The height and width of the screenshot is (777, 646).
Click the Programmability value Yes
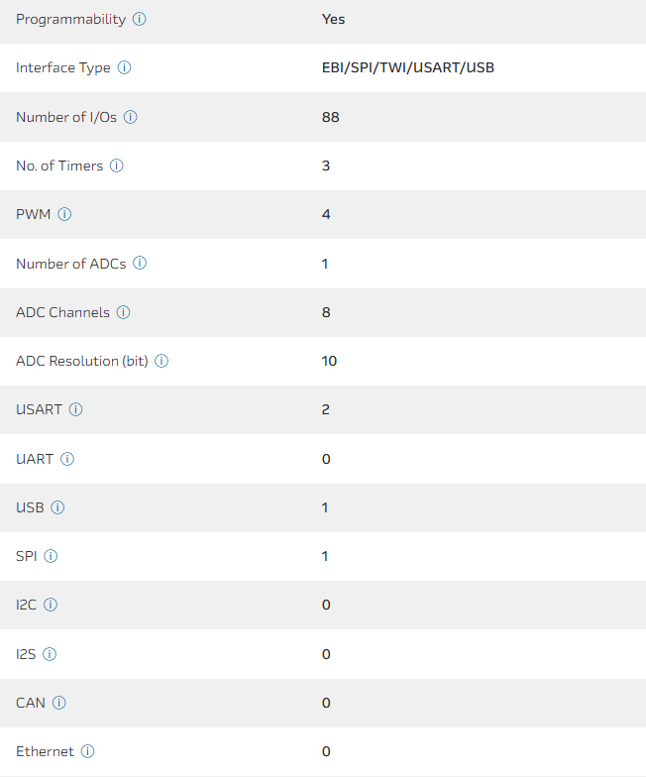(333, 19)
